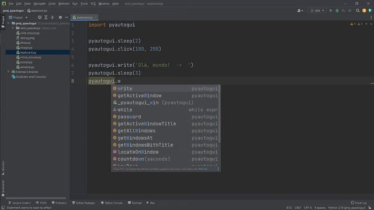The image size is (374, 210).
Task: Open Run tool window at bottom
Action: 151,203
